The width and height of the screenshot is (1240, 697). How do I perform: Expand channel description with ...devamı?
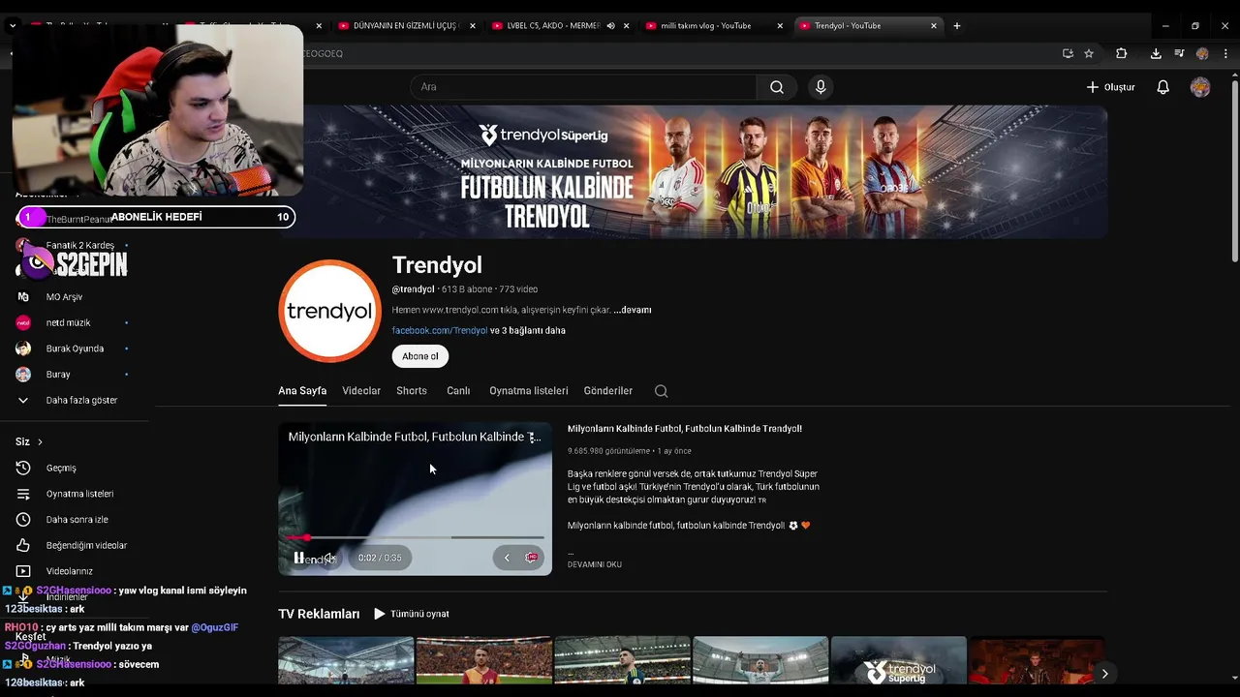tap(633, 310)
